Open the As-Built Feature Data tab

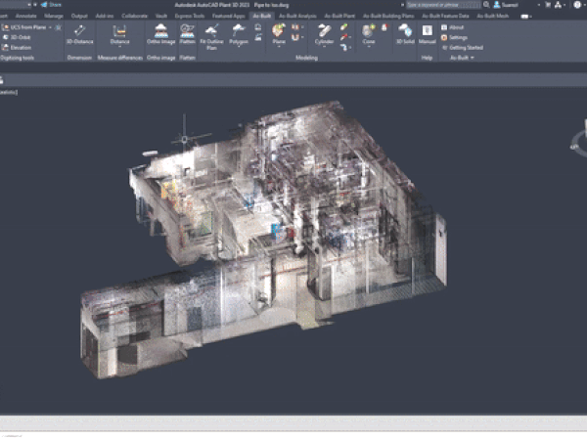click(445, 16)
